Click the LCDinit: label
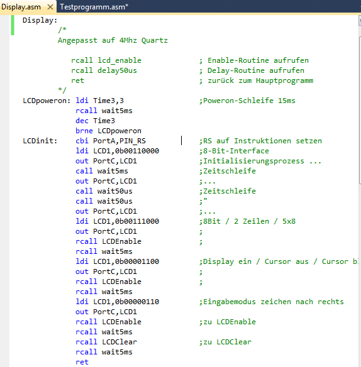Image resolution: width=361 pixels, height=367 pixels. pos(40,141)
